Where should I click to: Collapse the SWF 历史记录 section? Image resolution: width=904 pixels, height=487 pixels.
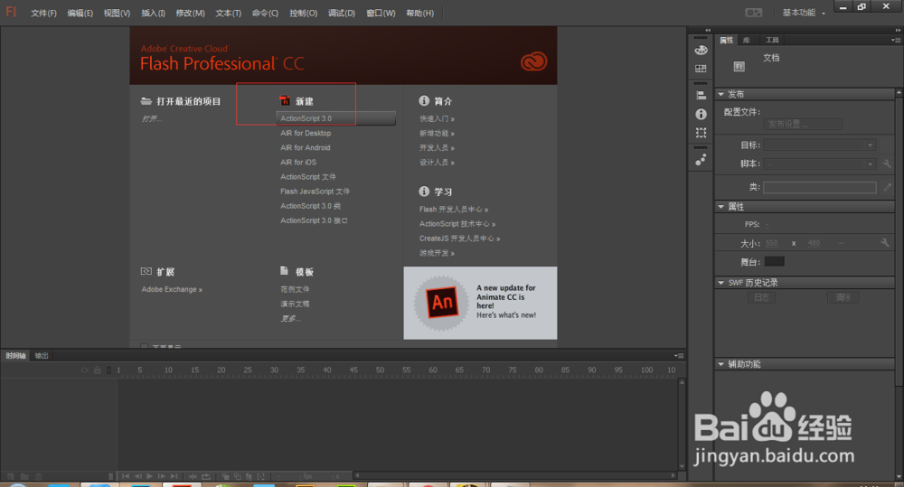click(x=720, y=283)
